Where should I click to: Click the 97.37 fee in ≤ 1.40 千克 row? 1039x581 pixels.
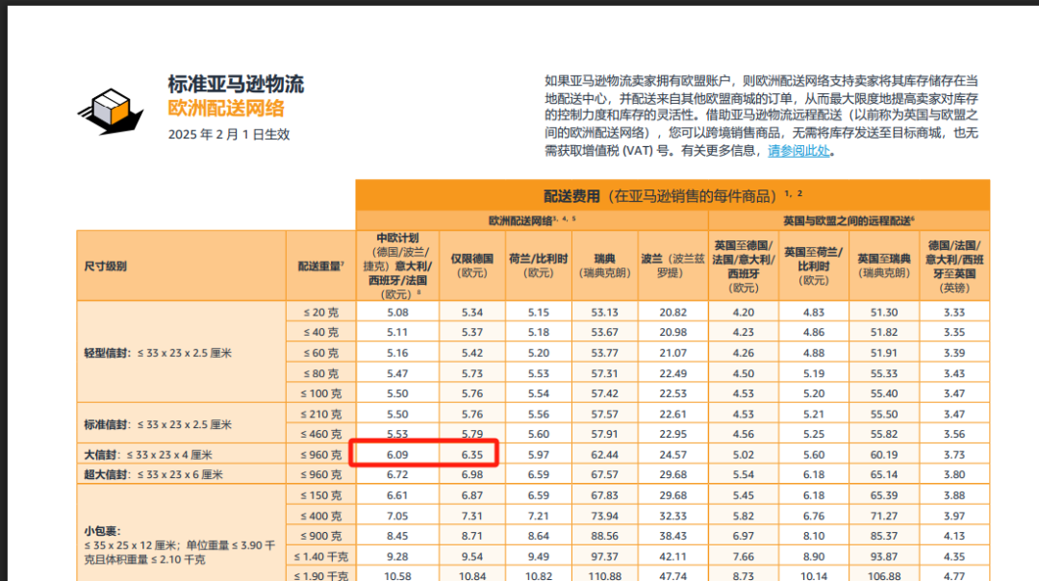tap(604, 557)
